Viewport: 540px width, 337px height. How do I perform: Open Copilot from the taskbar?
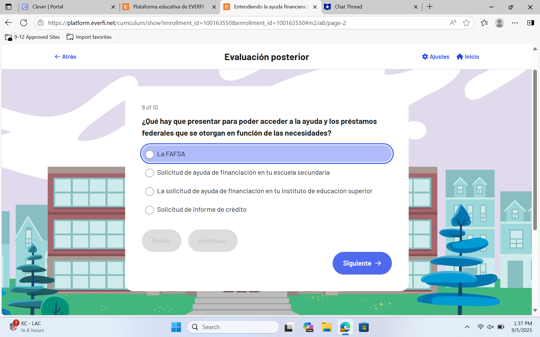pyautogui.click(x=308, y=327)
